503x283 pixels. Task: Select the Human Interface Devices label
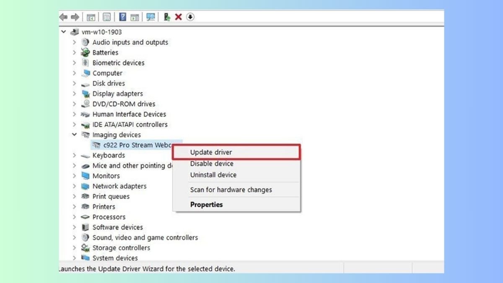pos(129,114)
